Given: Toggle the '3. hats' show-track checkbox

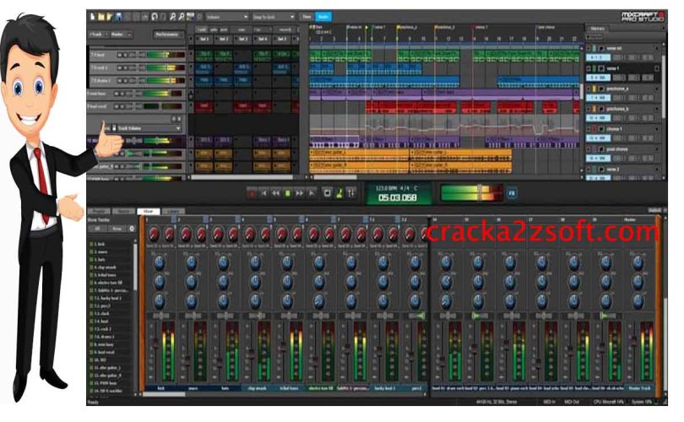Looking at the screenshot, I should pyautogui.click(x=91, y=259).
